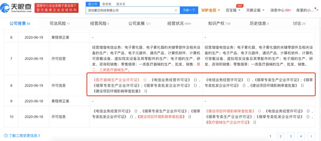This screenshot has height=141, width=321.
Task: Click the red 第二、三类医疗器械生产 text in row 7
Action: coord(146,67)
